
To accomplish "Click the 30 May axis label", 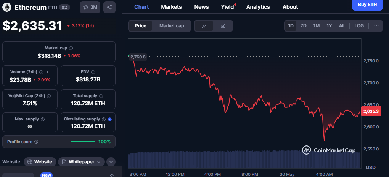I will pos(287,174).
